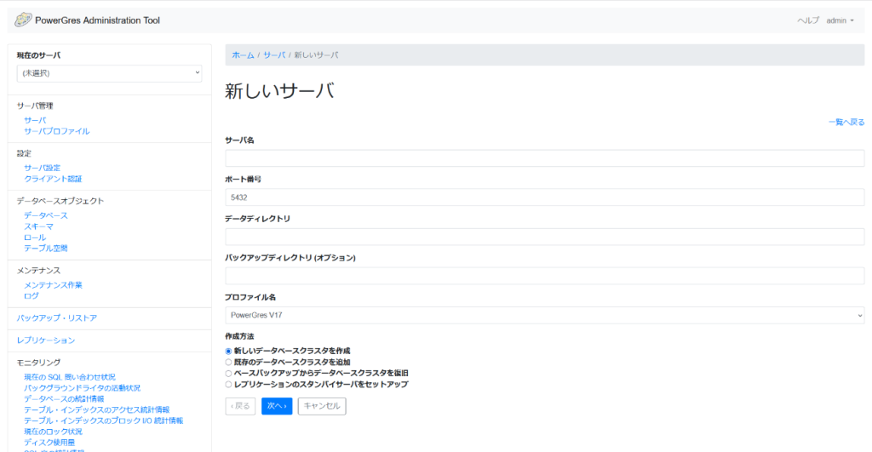
Task: Open 現在のロック状況 monitoring link
Action: click(53, 432)
